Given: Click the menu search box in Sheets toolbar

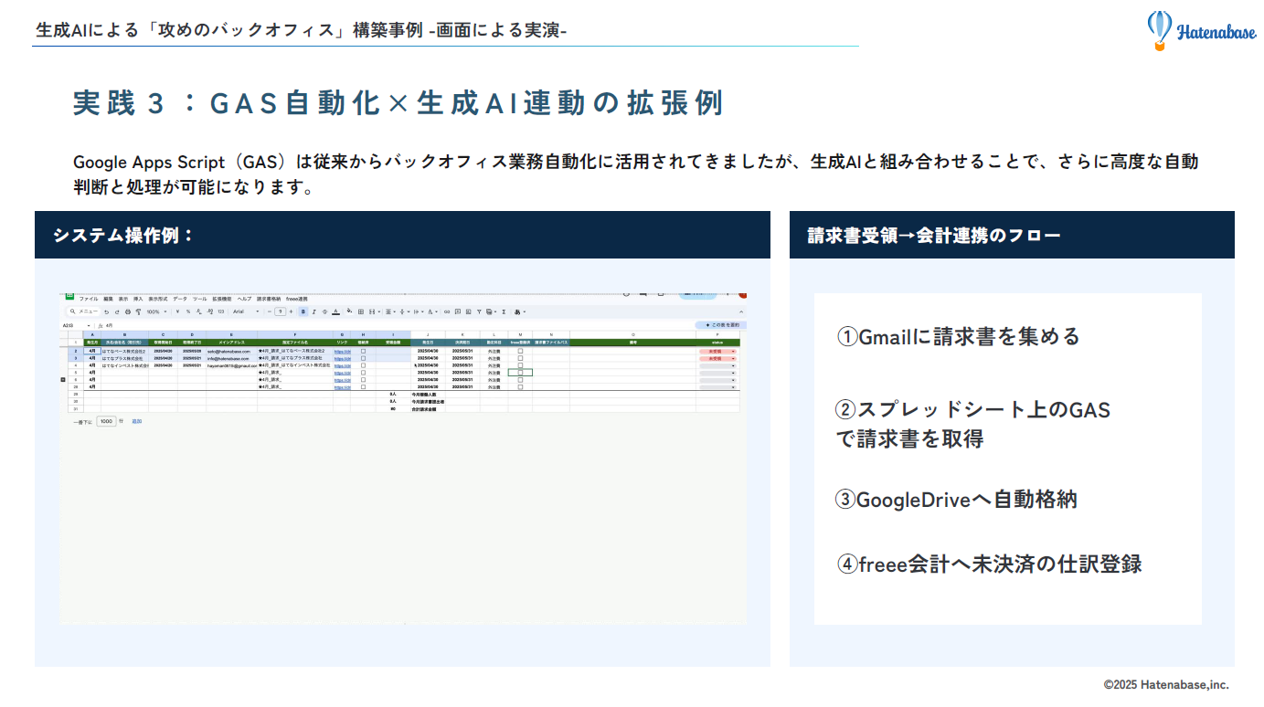Looking at the screenshot, I should click(x=85, y=311).
